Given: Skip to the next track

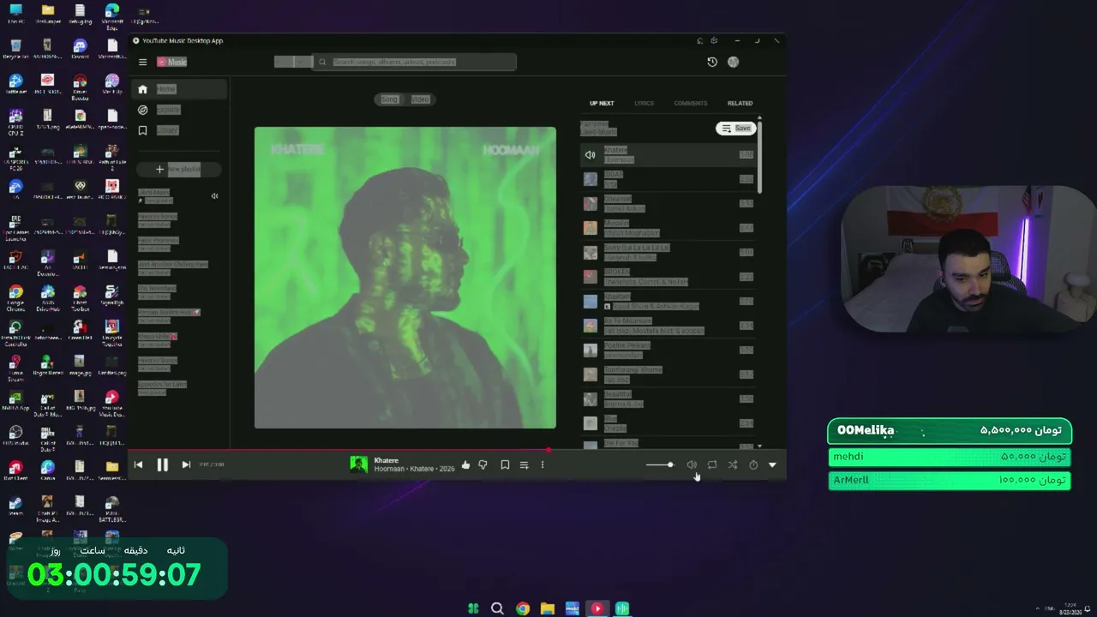Looking at the screenshot, I should [x=186, y=464].
